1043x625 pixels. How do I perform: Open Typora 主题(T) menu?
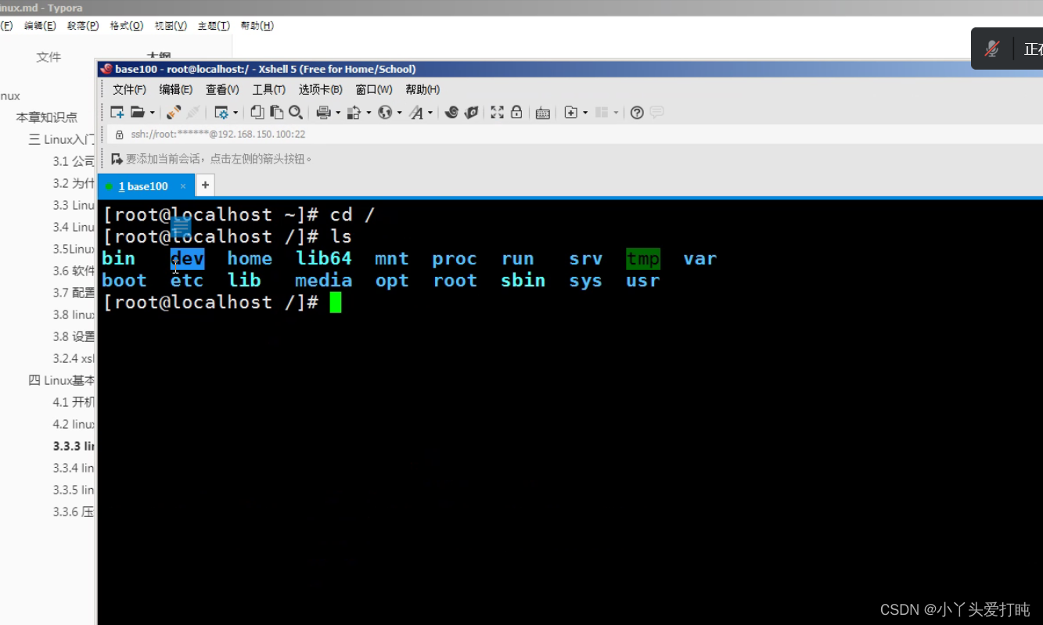pyautogui.click(x=214, y=26)
